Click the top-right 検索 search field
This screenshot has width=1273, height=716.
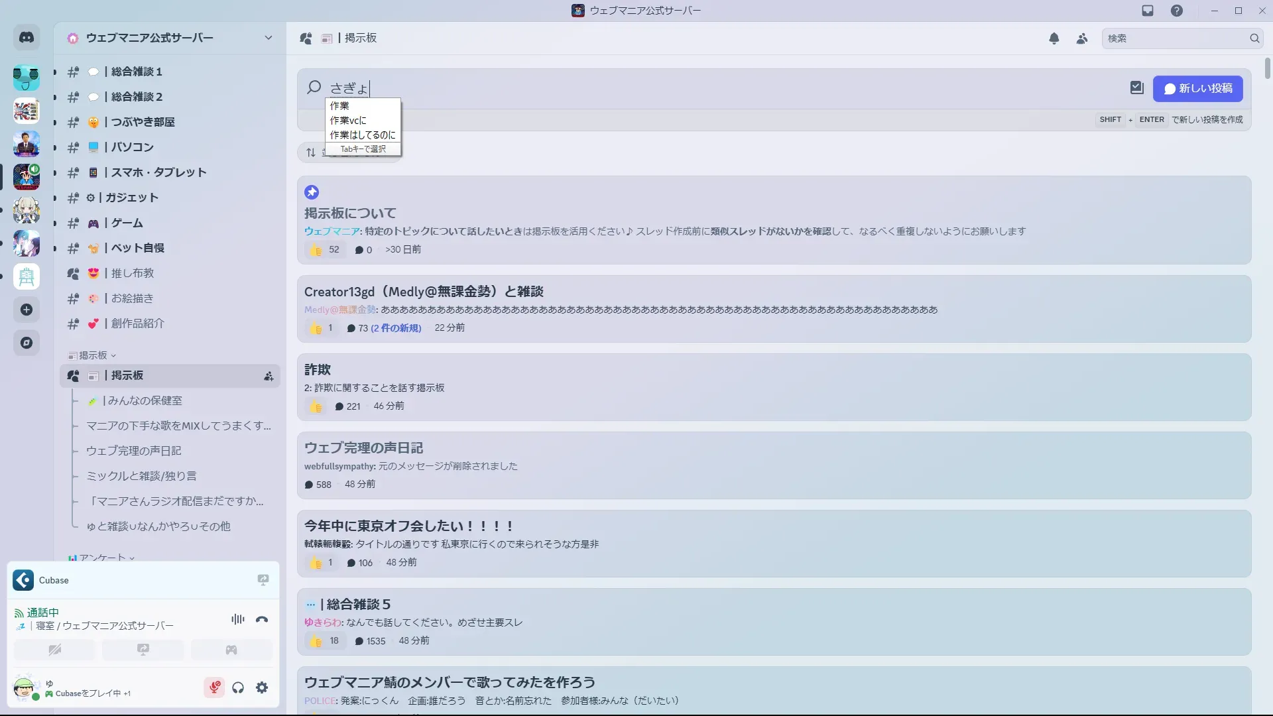click(x=1174, y=38)
